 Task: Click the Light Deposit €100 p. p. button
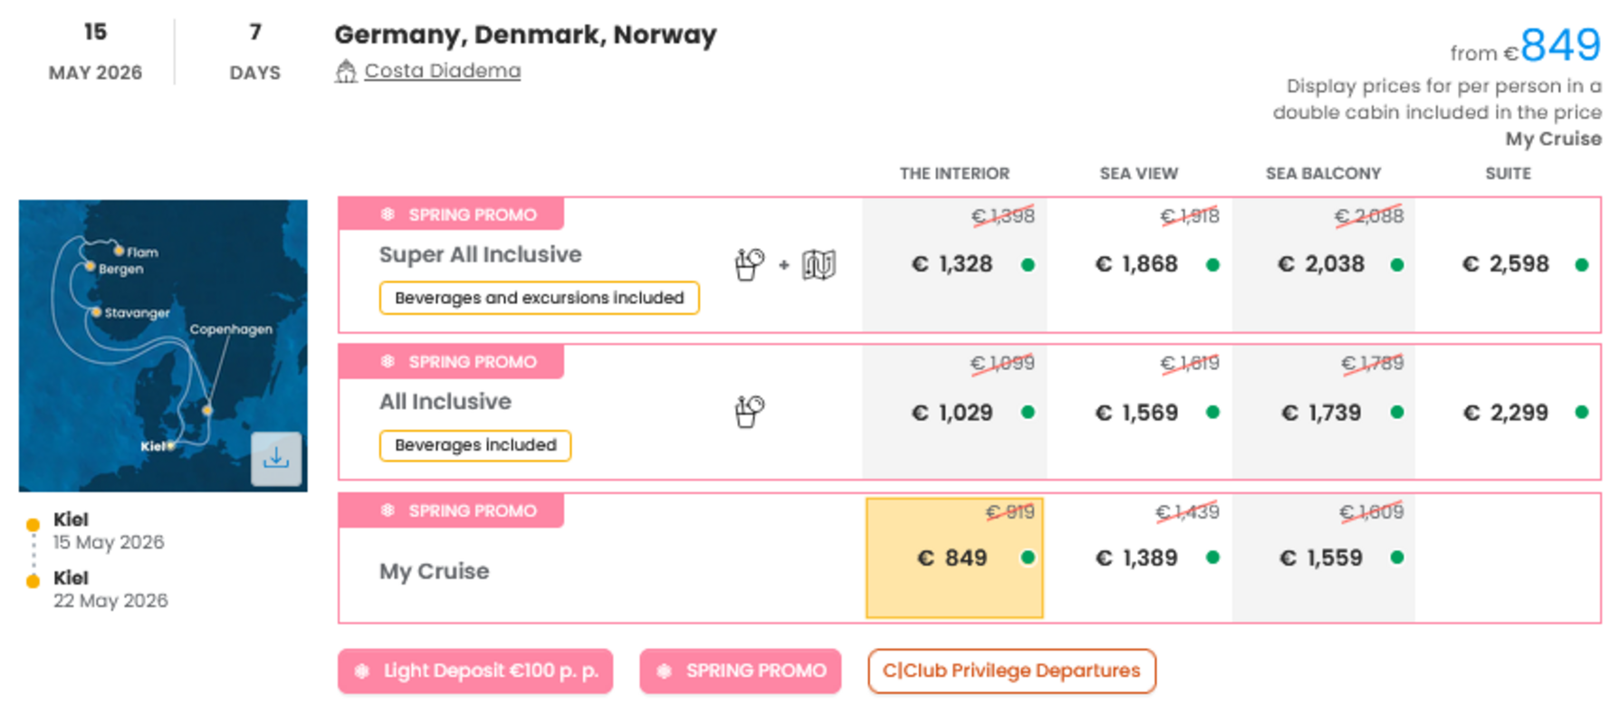pos(475,672)
